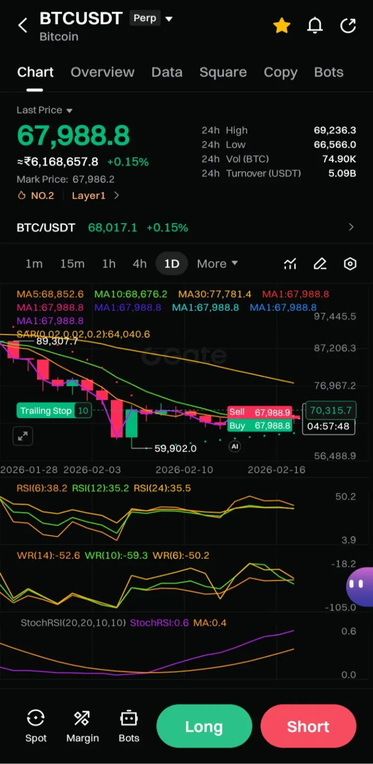Select the 1h timeframe
This screenshot has height=764, width=373.
coord(109,264)
